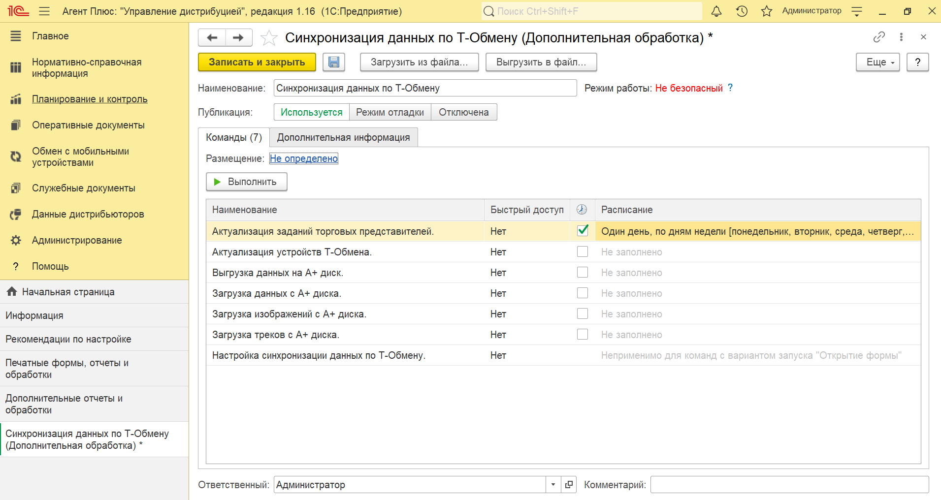Open Синхронизация данных по Т-Обмену navigation item
This screenshot has width=941, height=500.
[x=94, y=439]
